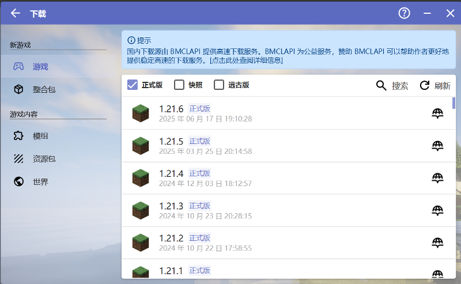Viewport: 461px width, 284px height.
Task: Click the magnifier 搜索 icon
Action: (x=381, y=86)
